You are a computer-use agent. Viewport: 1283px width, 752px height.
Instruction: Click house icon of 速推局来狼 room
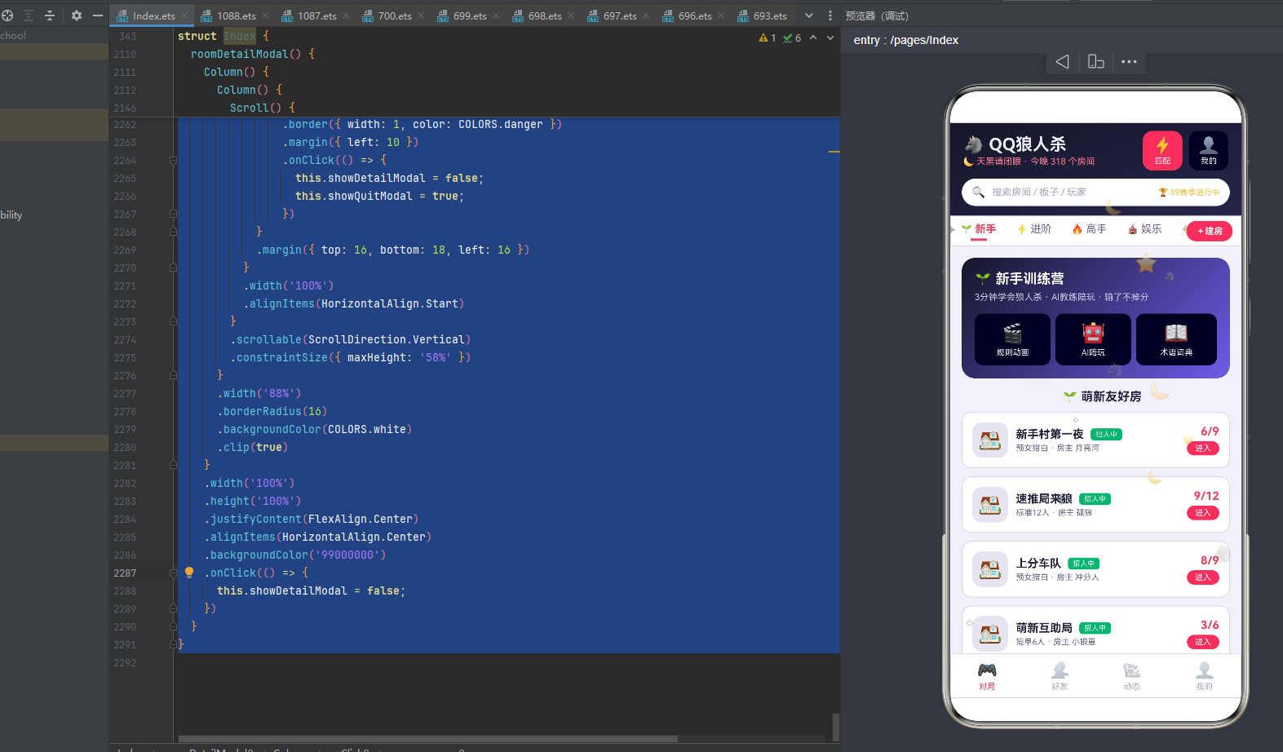tap(990, 505)
